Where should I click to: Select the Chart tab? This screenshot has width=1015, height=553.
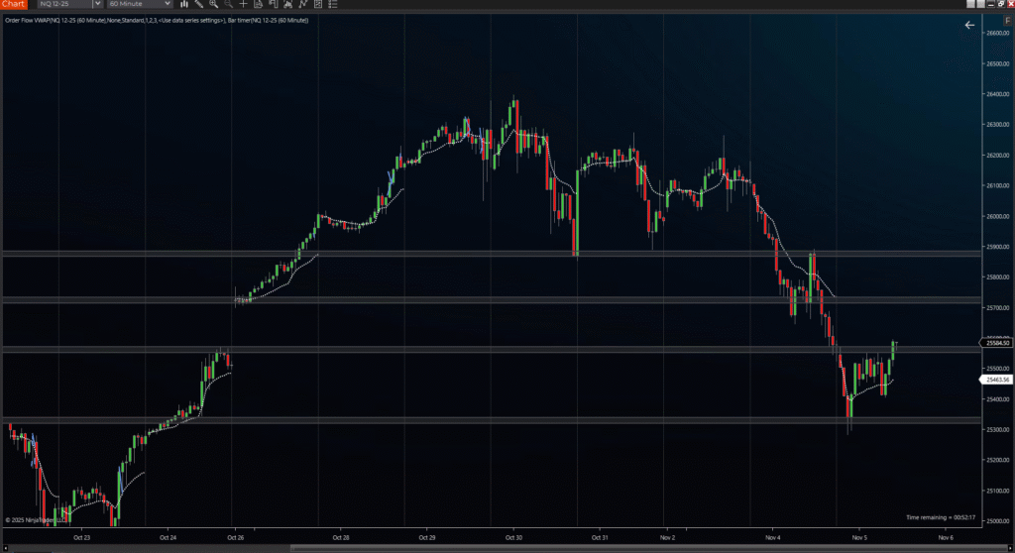coord(13,4)
